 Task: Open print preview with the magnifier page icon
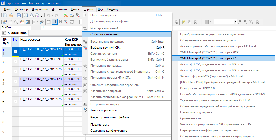32,15
